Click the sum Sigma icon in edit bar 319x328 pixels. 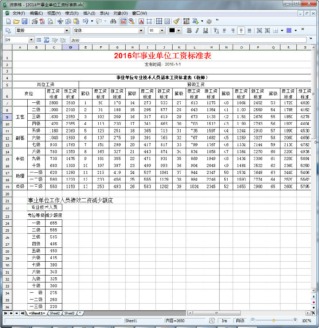pyautogui.click(x=46, y=40)
